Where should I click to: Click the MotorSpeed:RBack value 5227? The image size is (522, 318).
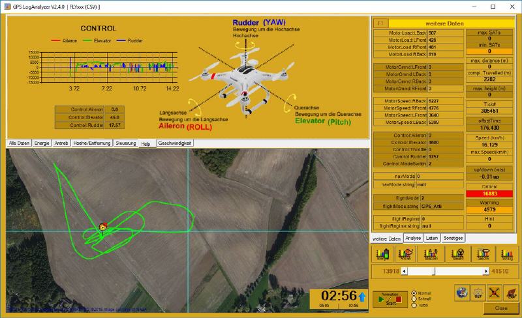point(445,101)
